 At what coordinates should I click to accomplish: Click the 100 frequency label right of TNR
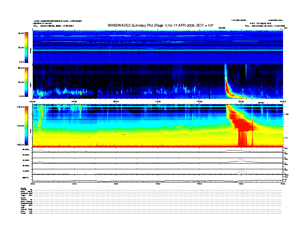[287, 114]
